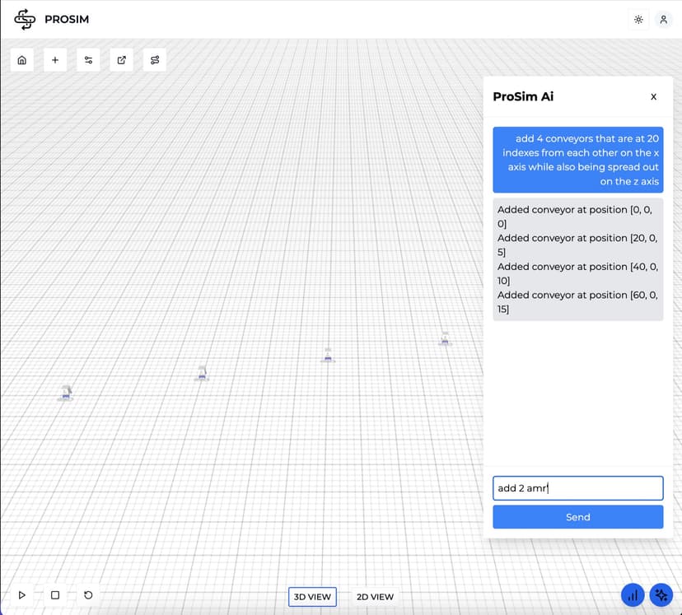Start the simulation with the play control
This screenshot has height=615, width=682.
point(22,594)
